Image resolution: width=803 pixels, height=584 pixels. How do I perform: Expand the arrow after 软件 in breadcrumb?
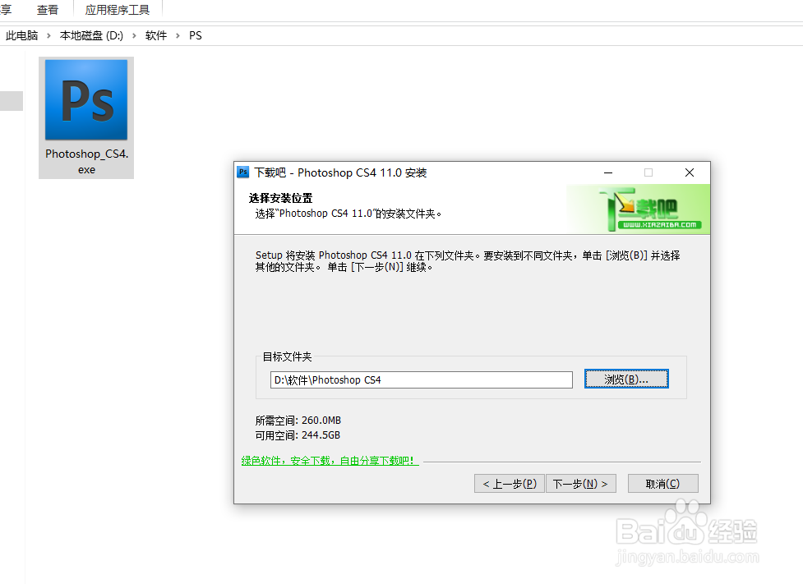[177, 35]
